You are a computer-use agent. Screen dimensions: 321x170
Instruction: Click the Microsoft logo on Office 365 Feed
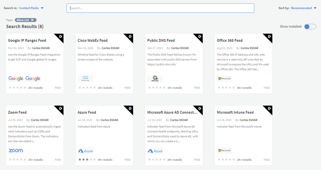point(225,79)
